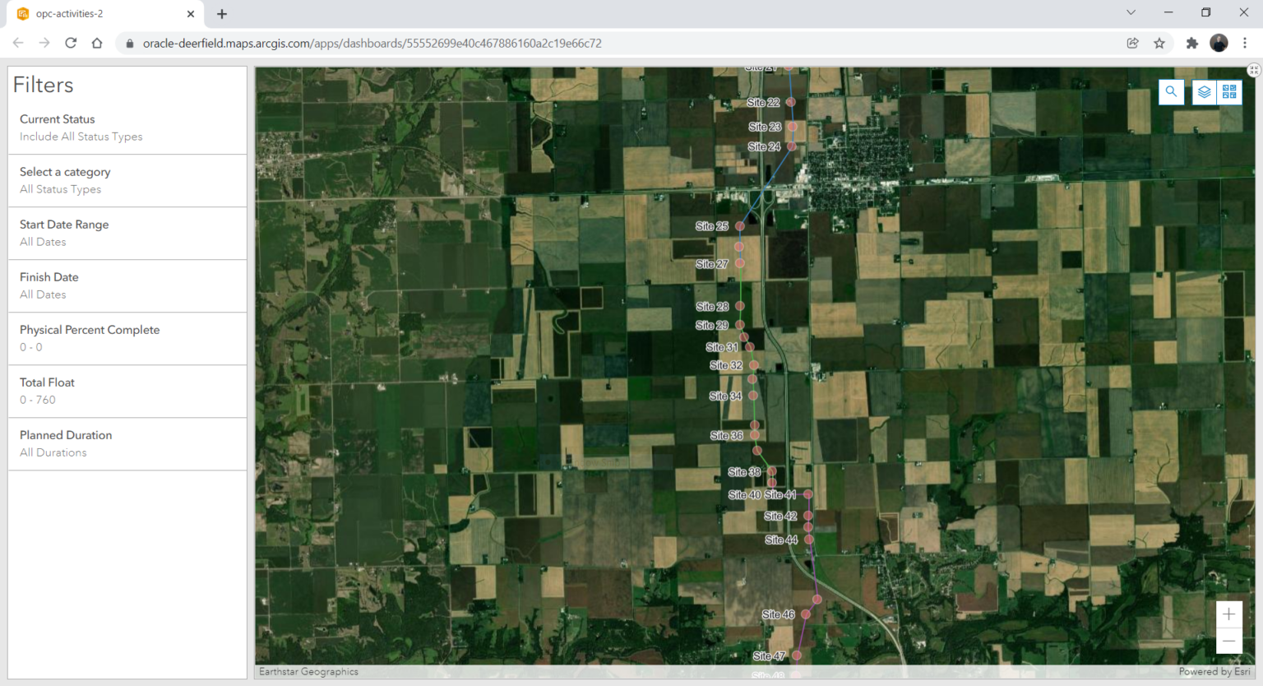Collapse the map panel via corner icon
1263x686 pixels.
coord(1252,70)
